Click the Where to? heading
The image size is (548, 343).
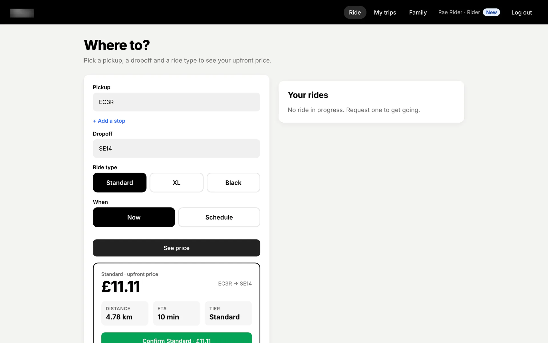tap(117, 45)
